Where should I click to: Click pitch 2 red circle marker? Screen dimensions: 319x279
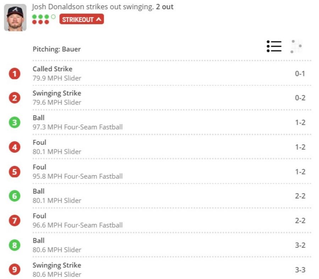point(15,98)
